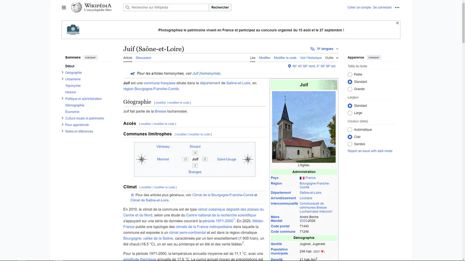Go to Démographie in sommaire
This screenshot has height=261, width=465.
coord(74,105)
